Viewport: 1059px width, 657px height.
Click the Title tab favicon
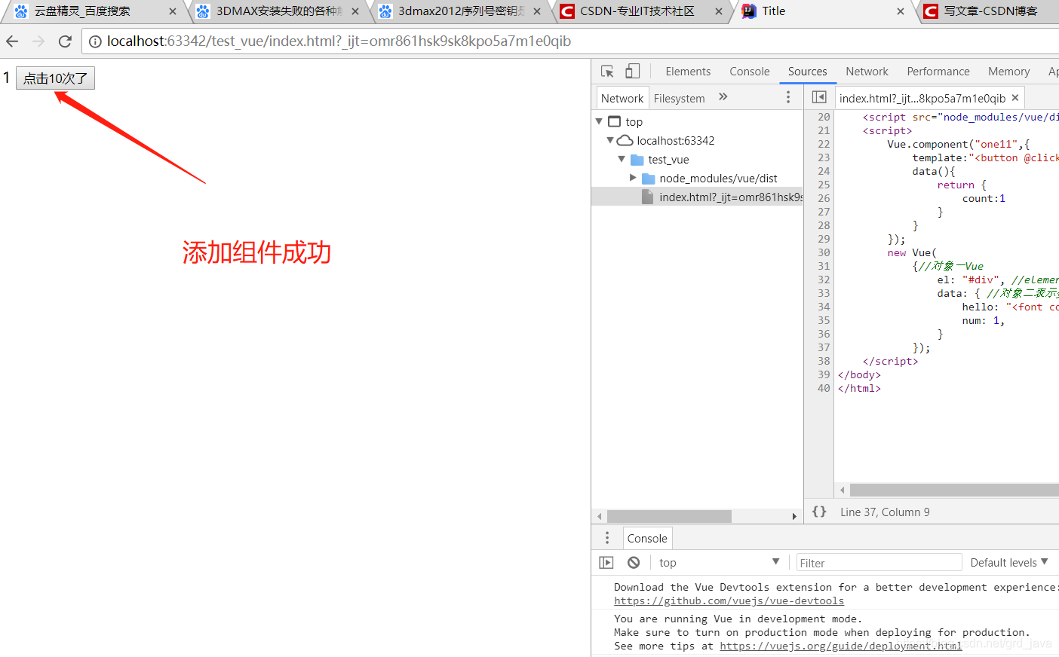[749, 11]
